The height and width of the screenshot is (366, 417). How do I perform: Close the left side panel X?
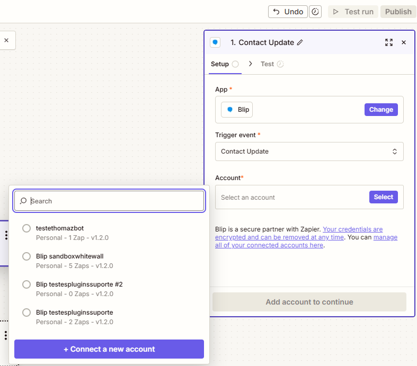coord(6,40)
